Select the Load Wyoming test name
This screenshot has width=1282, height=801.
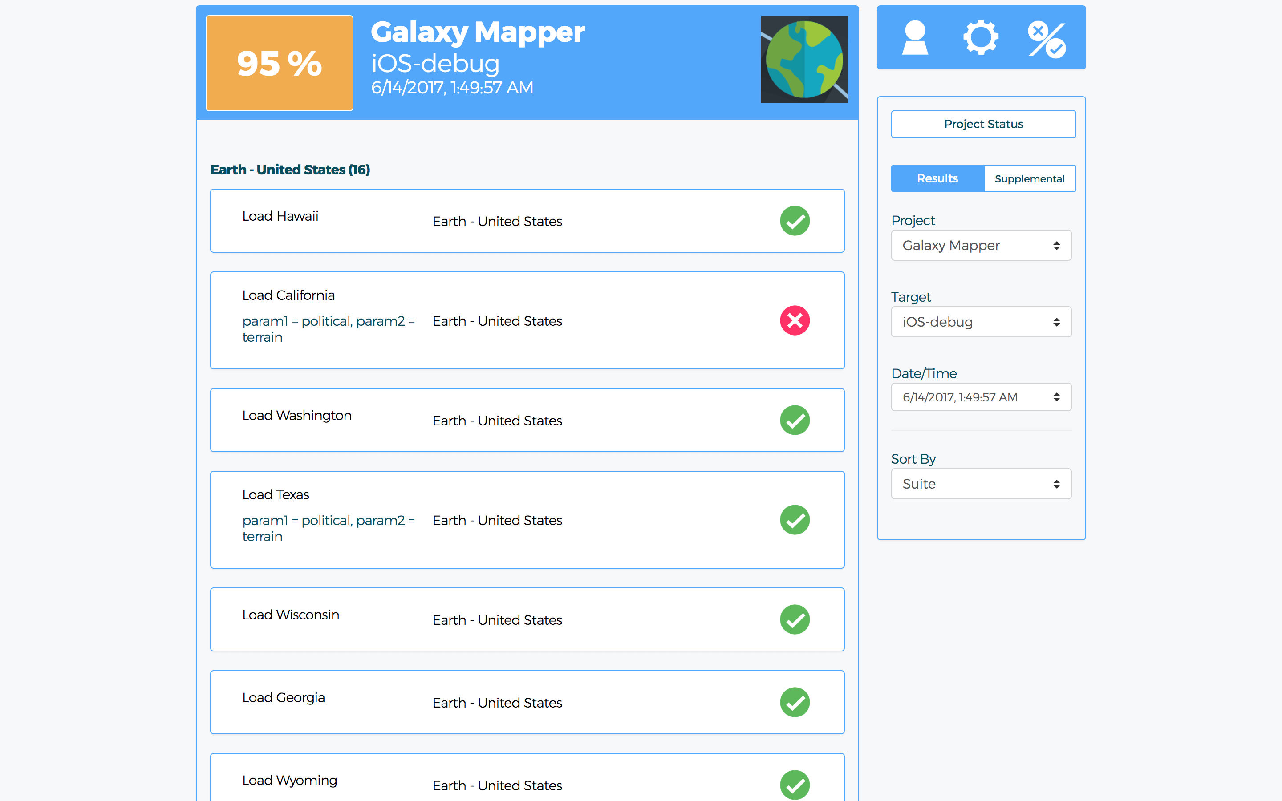tap(289, 781)
